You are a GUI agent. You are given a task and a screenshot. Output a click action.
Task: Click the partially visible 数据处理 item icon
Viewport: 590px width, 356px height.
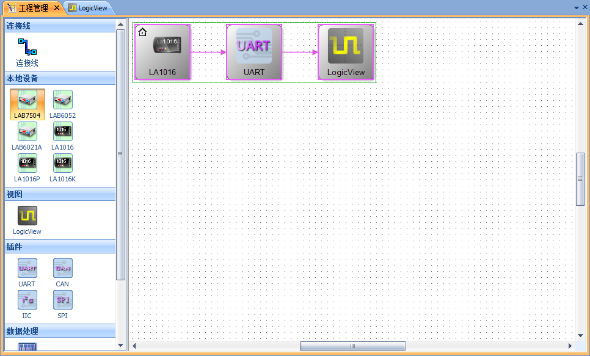(27, 347)
